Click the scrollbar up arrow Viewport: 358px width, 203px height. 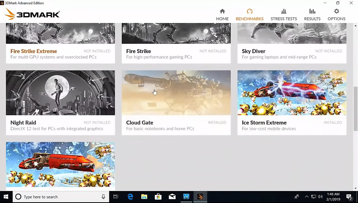[356, 26]
